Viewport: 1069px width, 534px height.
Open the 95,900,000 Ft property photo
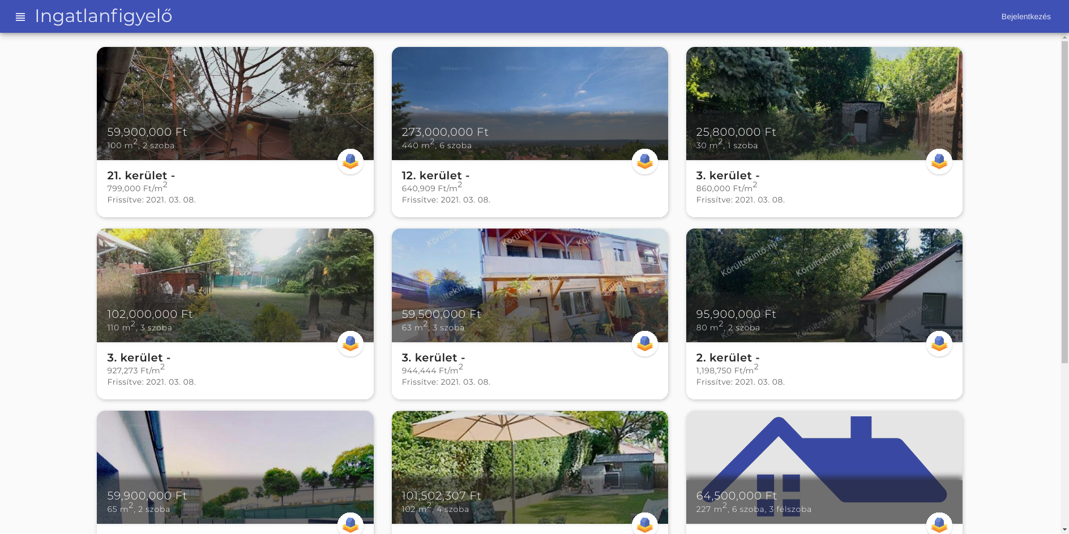tap(824, 286)
